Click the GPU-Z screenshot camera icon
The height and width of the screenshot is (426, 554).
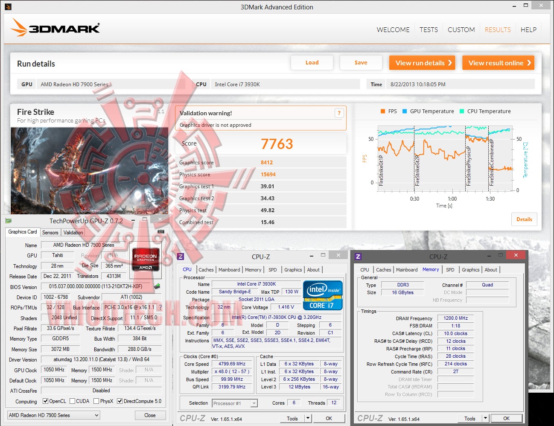161,232
